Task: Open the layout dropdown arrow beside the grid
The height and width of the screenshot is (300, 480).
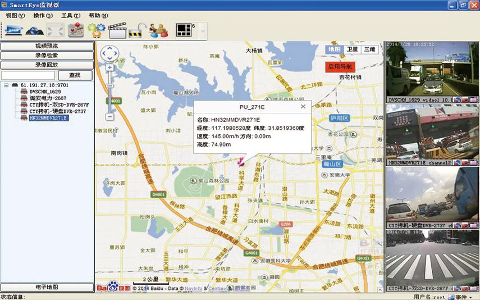Action: 203,31
